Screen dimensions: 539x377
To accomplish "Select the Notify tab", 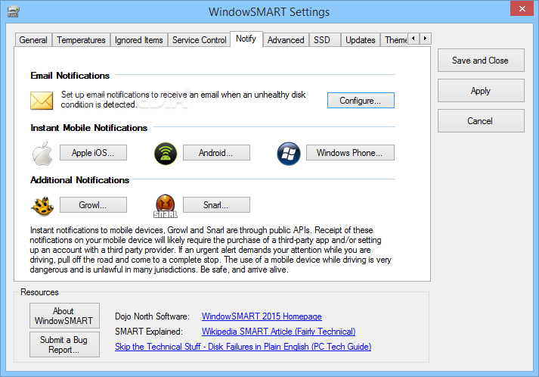I will (246, 39).
